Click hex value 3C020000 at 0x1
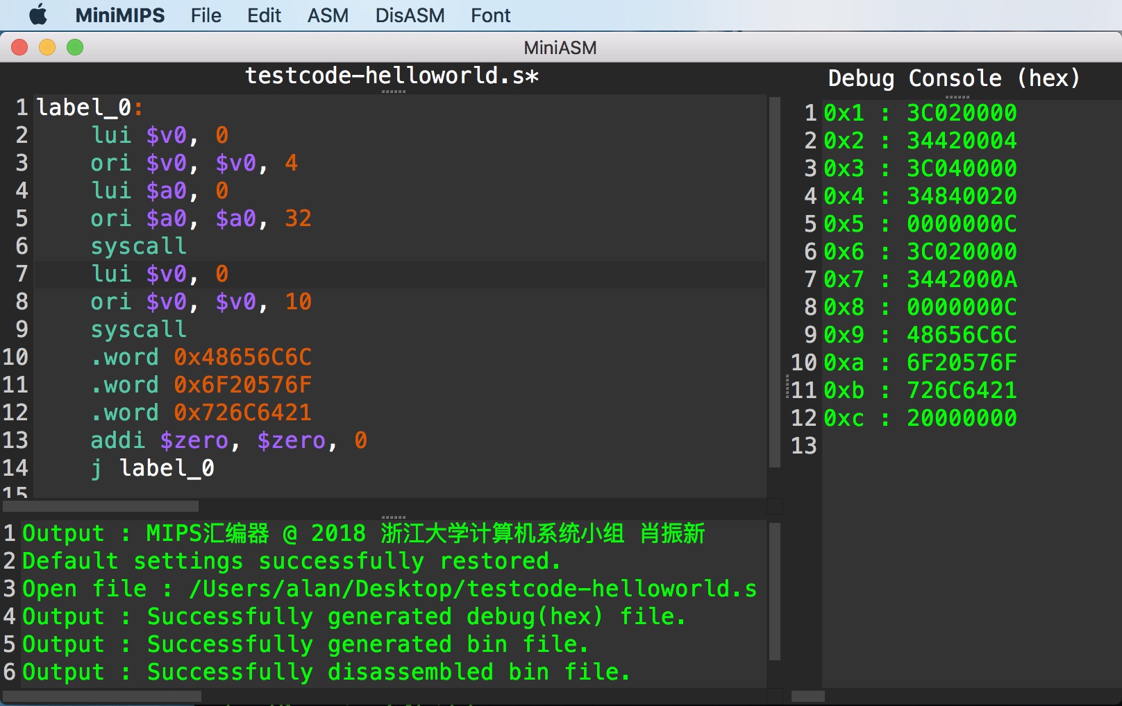 coord(962,113)
